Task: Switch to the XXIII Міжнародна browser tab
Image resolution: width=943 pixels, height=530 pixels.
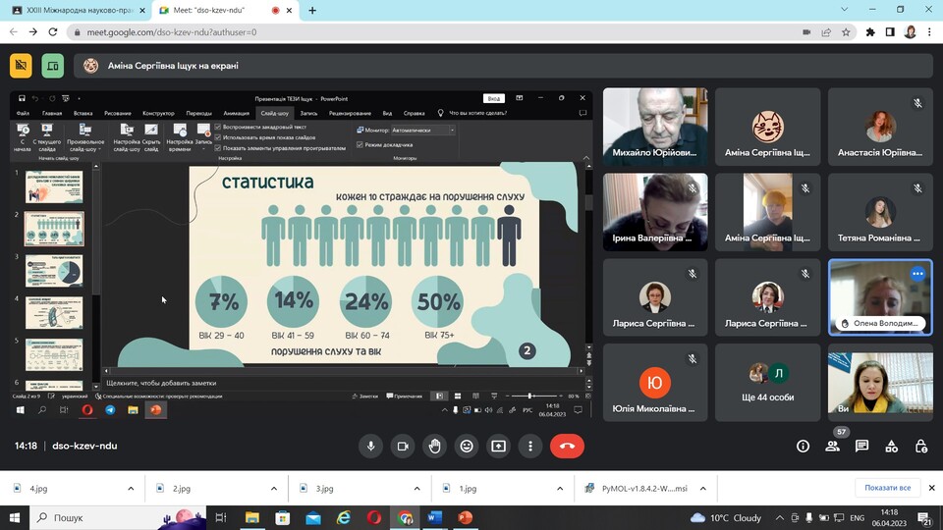Action: click(74, 10)
